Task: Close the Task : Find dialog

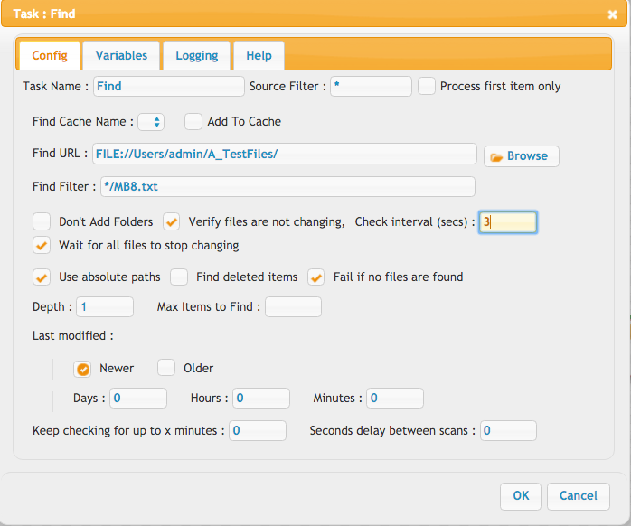Action: (x=612, y=14)
